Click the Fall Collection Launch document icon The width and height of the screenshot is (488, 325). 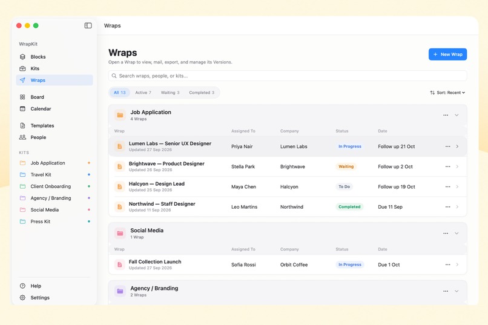click(x=119, y=264)
